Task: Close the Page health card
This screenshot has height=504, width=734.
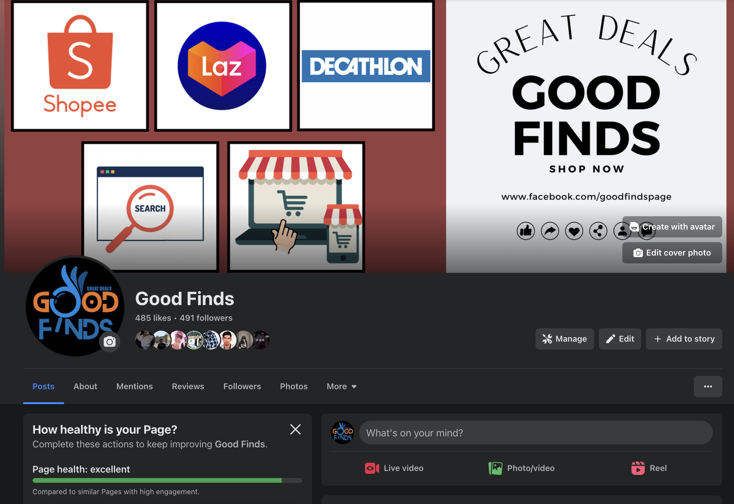Action: click(x=295, y=429)
